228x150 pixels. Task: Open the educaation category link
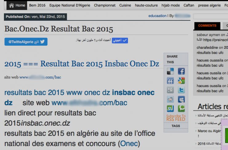(157, 16)
